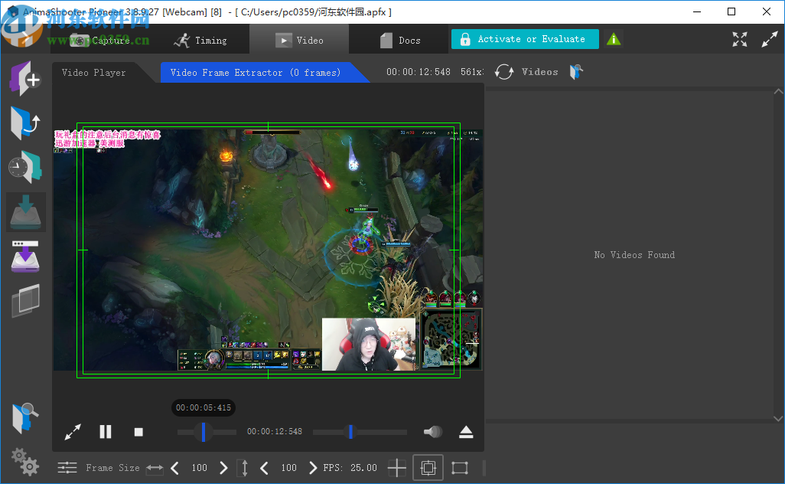This screenshot has height=484, width=785.
Task: Pause the video playback
Action: [106, 432]
